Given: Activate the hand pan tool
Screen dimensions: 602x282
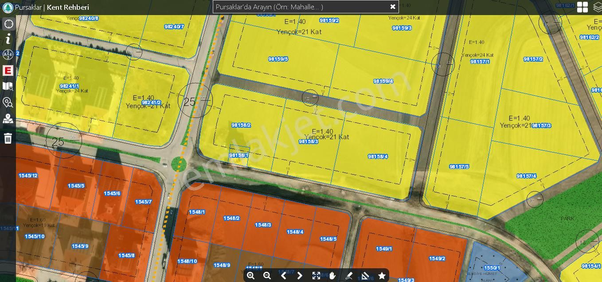Looking at the screenshot, I should [332, 276].
